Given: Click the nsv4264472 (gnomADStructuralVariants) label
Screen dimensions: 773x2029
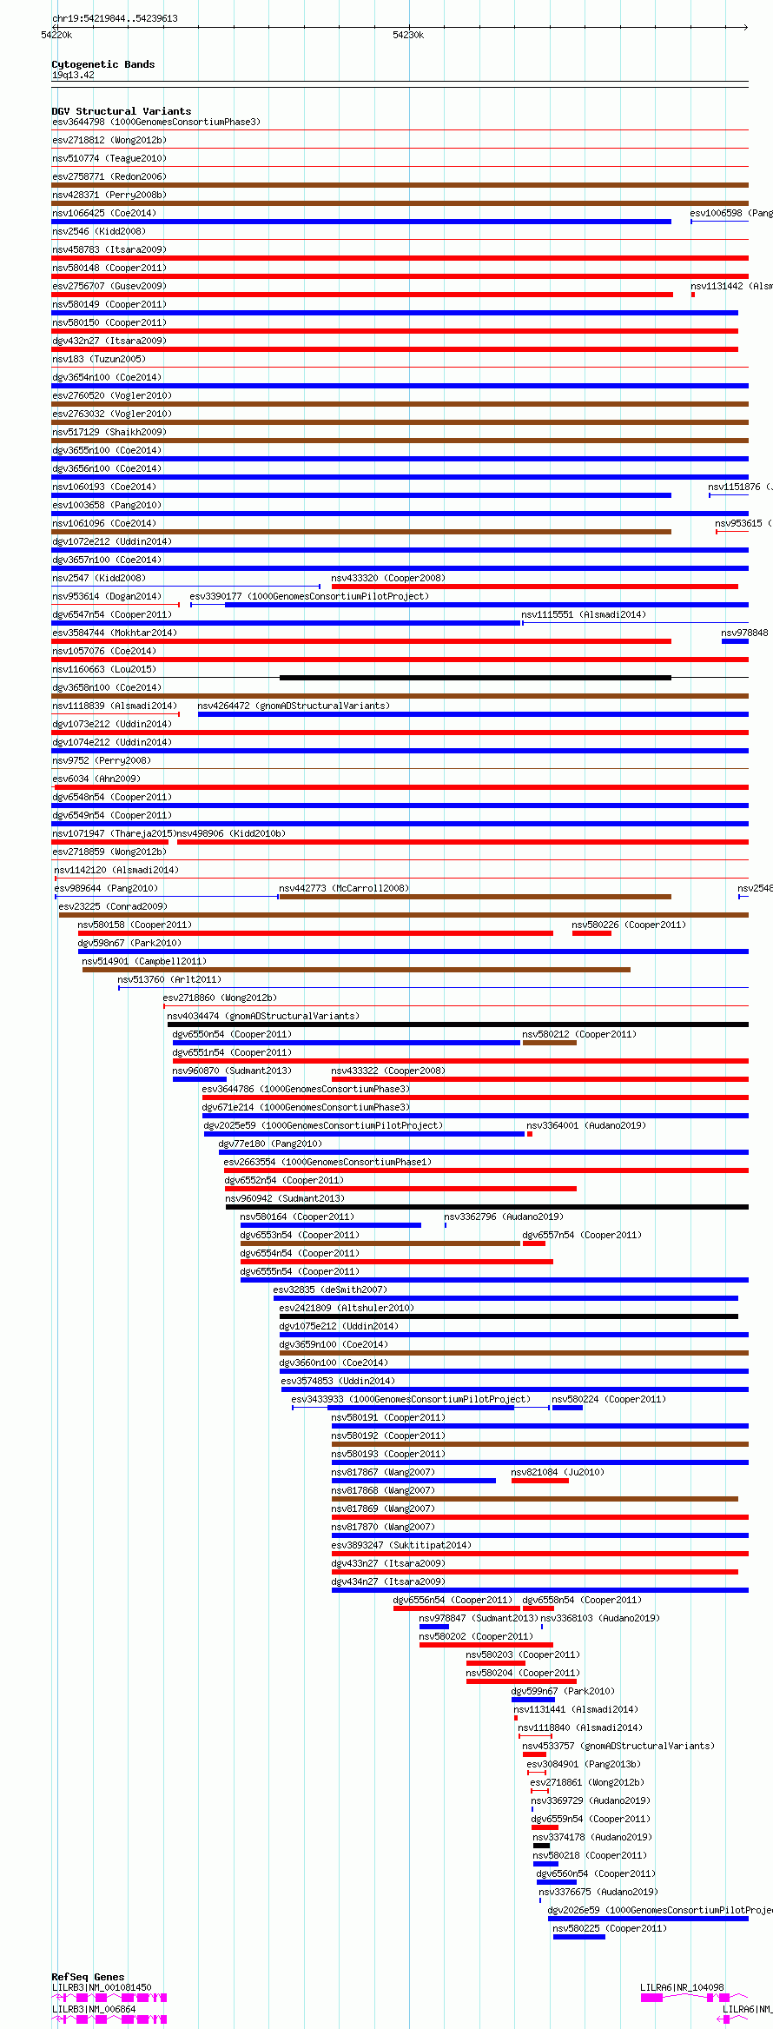Looking at the screenshot, I should click(294, 706).
